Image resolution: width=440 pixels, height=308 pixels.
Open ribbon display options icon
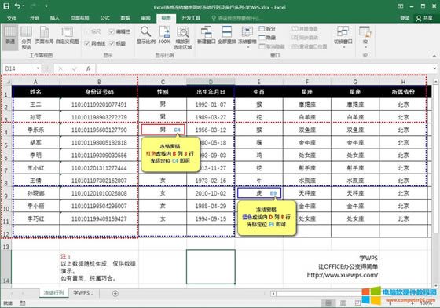(401, 5)
